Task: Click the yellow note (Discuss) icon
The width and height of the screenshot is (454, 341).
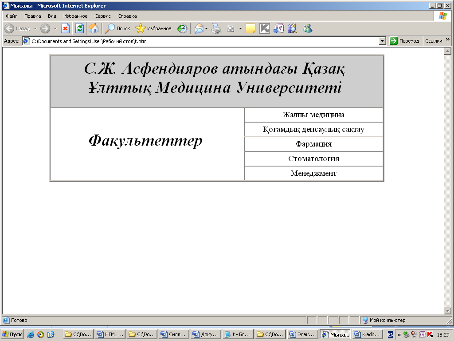Action: click(x=250, y=28)
